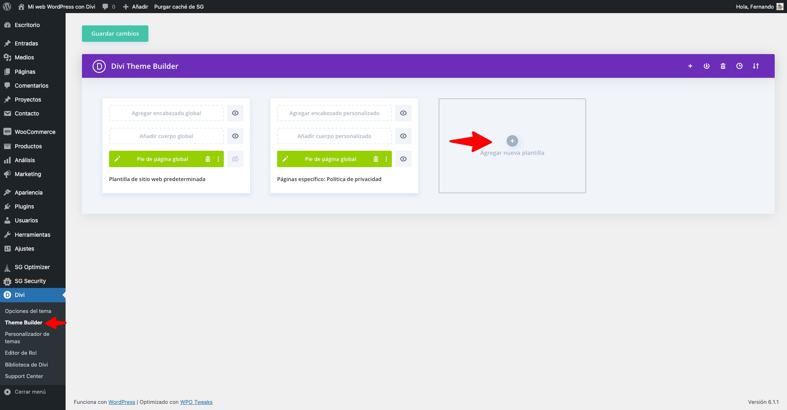This screenshot has height=410, width=787.
Task: Click Purgar caché de SG
Action: tap(179, 7)
